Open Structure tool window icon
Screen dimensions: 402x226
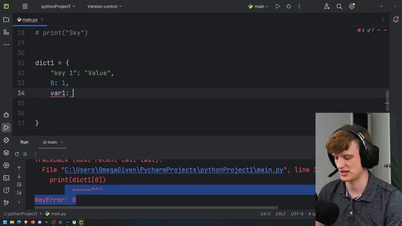(x=6, y=32)
